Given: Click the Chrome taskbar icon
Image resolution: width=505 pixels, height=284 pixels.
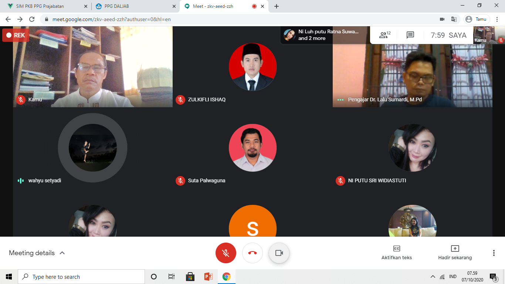Looking at the screenshot, I should 226,277.
